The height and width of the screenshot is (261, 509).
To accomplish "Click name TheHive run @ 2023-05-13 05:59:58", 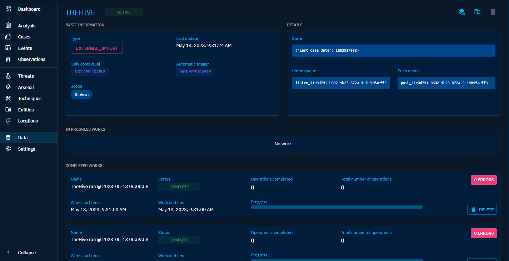I will [x=110, y=240].
